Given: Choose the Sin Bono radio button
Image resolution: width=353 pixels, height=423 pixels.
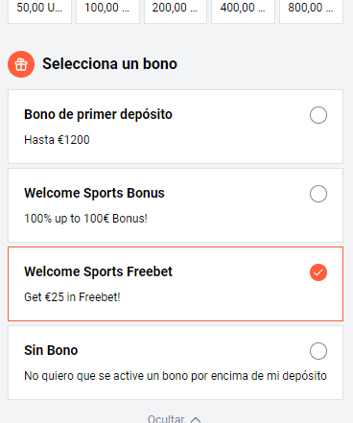Looking at the screenshot, I should (x=318, y=351).
